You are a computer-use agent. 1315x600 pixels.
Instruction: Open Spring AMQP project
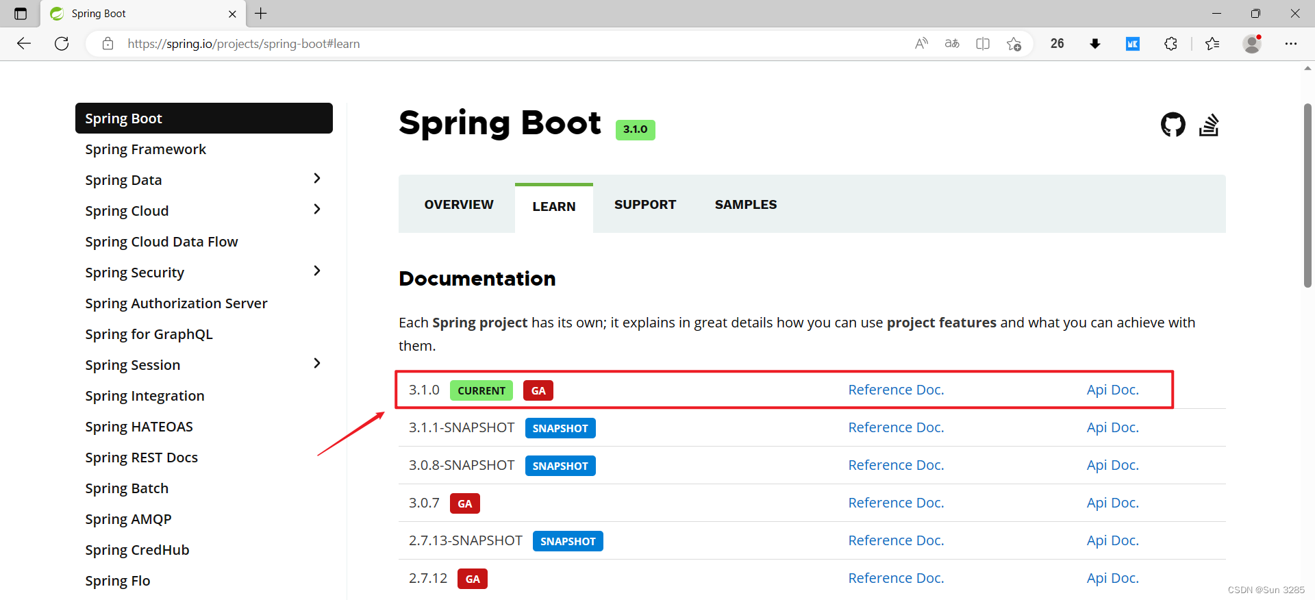[x=128, y=519]
